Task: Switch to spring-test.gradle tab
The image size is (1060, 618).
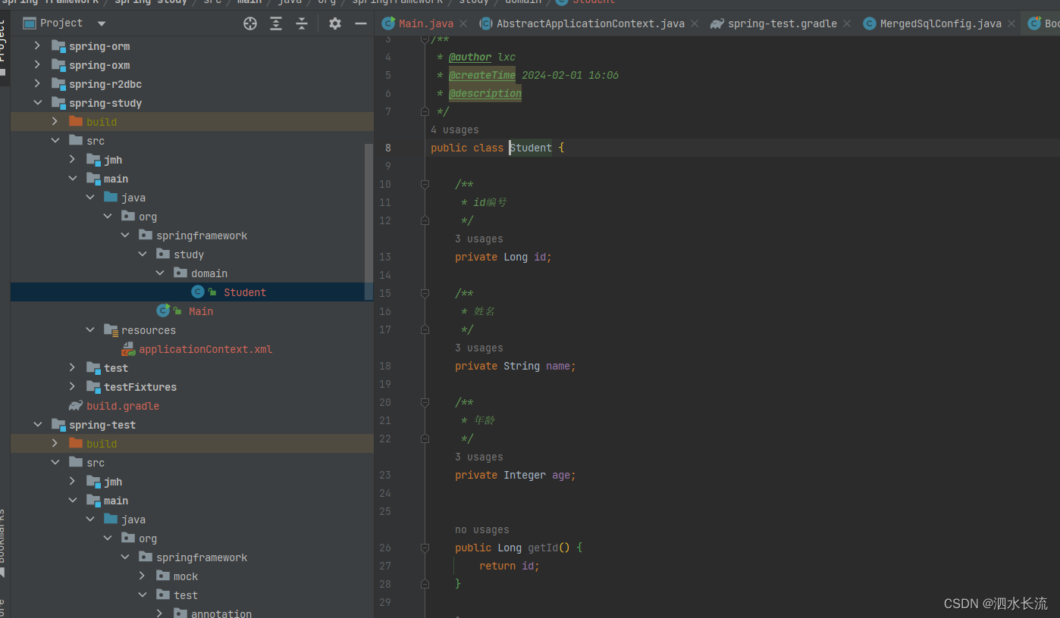Action: (782, 23)
